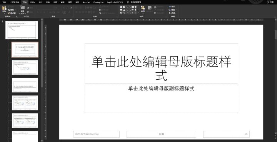Click the New Slide (新建幻灯片) icon

point(22,8)
